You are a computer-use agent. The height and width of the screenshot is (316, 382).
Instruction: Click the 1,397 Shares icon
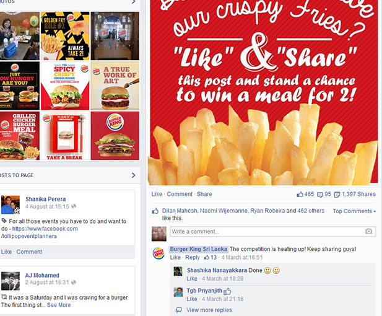click(337, 195)
